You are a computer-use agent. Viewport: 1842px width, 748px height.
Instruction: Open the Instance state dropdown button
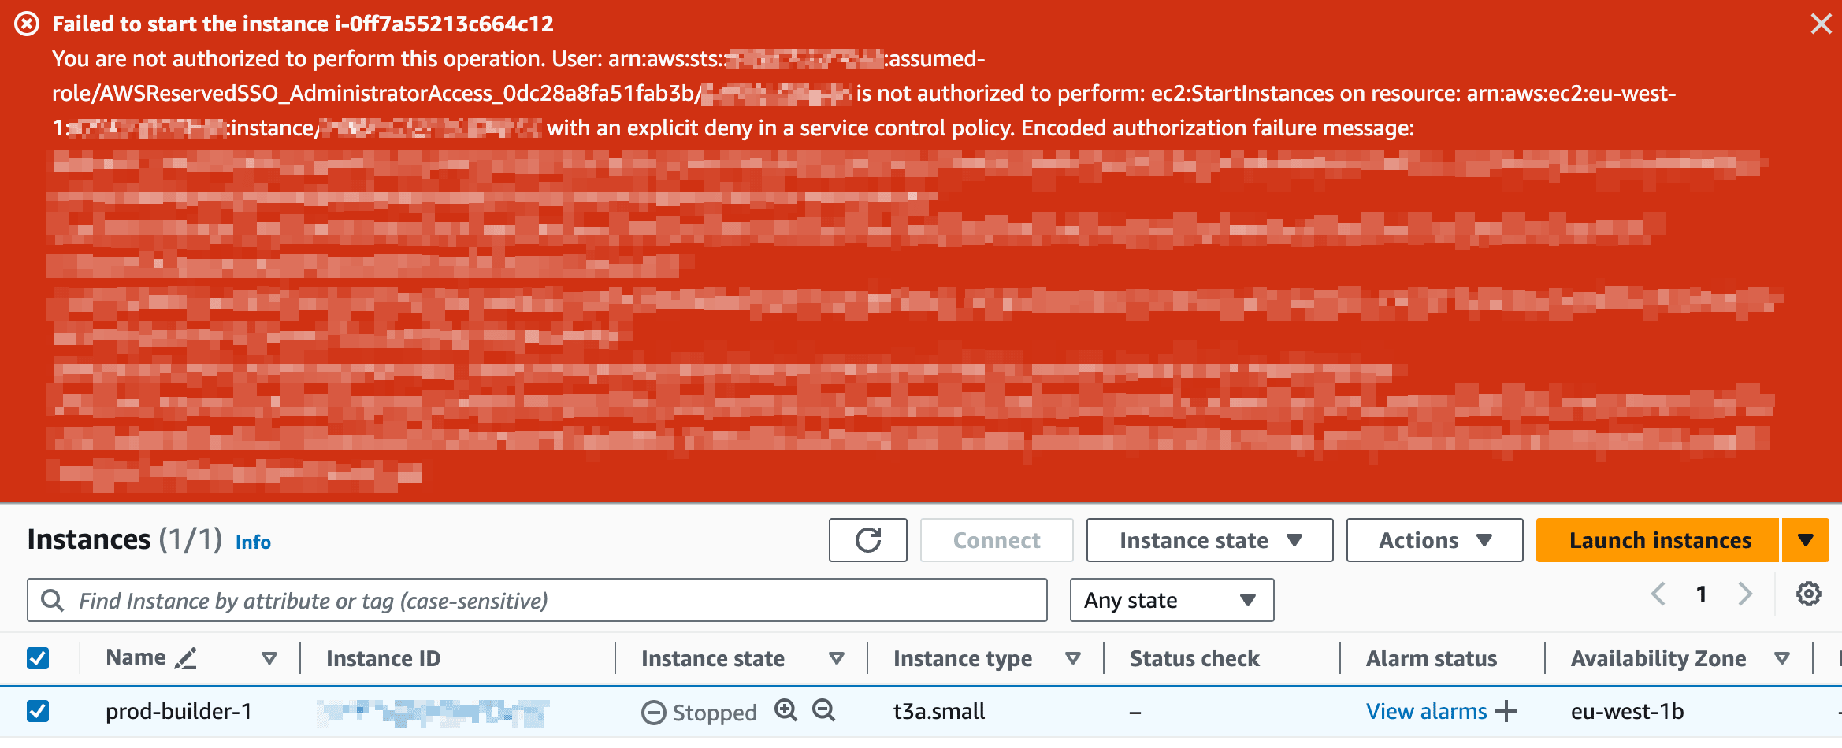[x=1209, y=540]
